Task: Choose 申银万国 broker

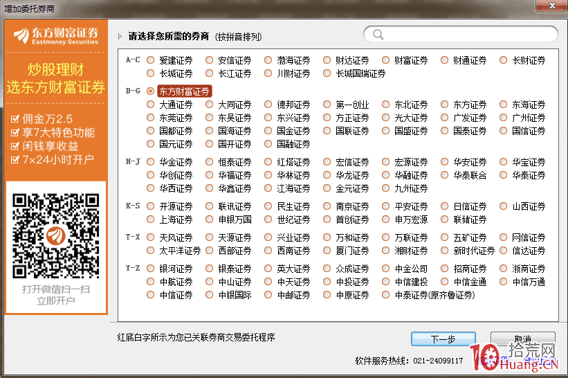Action: 209,219
